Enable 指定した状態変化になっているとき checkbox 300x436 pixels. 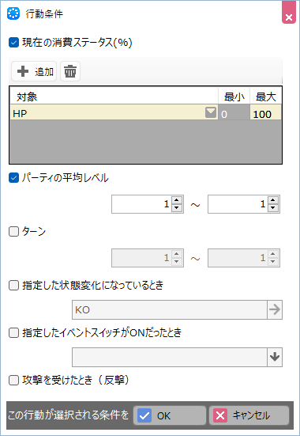[x=13, y=286]
